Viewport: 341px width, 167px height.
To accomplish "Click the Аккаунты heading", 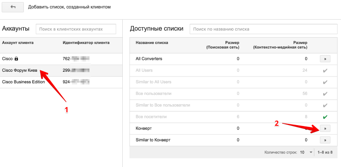I will click(x=16, y=29).
